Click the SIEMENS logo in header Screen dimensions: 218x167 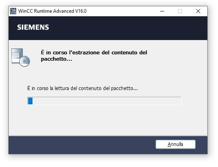(x=33, y=27)
